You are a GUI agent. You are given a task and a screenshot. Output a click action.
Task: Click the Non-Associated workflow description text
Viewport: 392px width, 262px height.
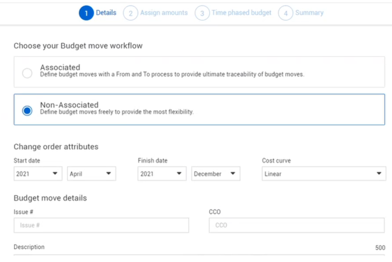tap(117, 112)
